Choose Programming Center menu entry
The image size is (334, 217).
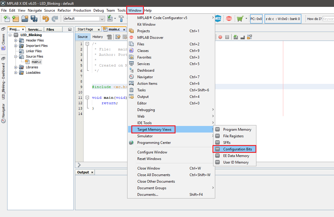tap(171, 143)
